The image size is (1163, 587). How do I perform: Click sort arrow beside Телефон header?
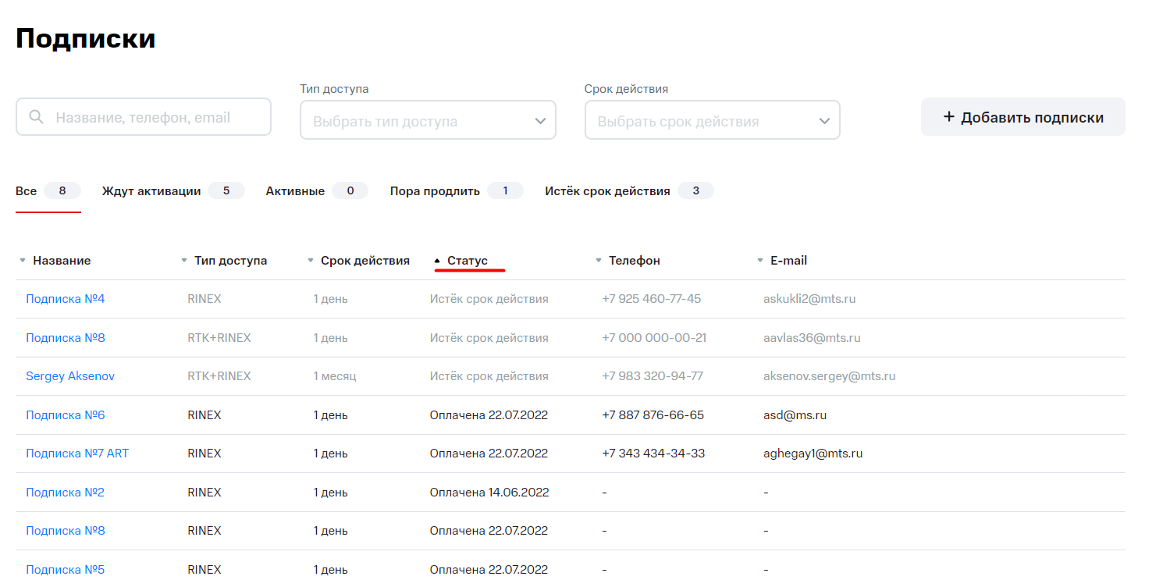click(599, 261)
